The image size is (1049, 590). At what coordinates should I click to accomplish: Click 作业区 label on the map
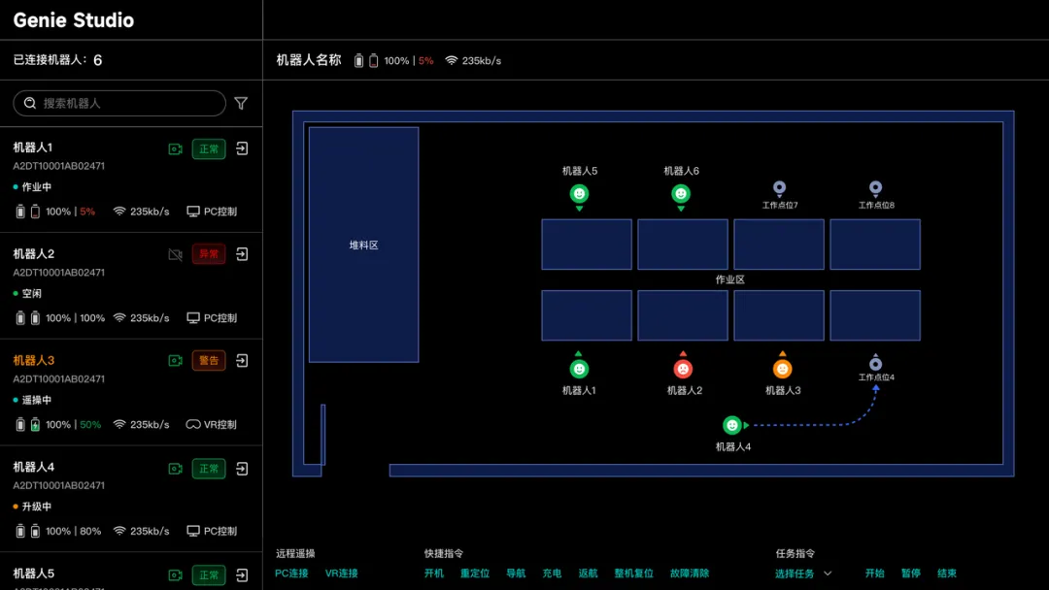tap(729, 280)
